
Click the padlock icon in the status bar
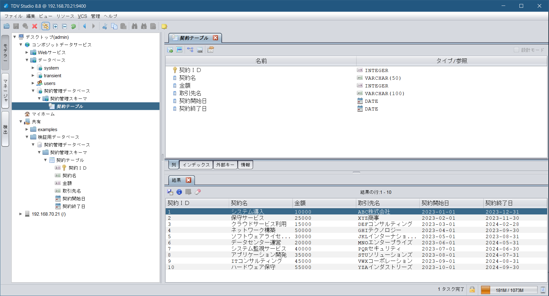pos(472,290)
